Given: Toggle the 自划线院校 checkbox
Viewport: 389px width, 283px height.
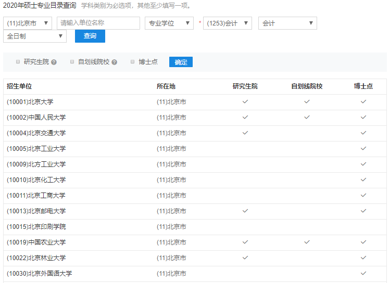Looking at the screenshot, I should 72,62.
